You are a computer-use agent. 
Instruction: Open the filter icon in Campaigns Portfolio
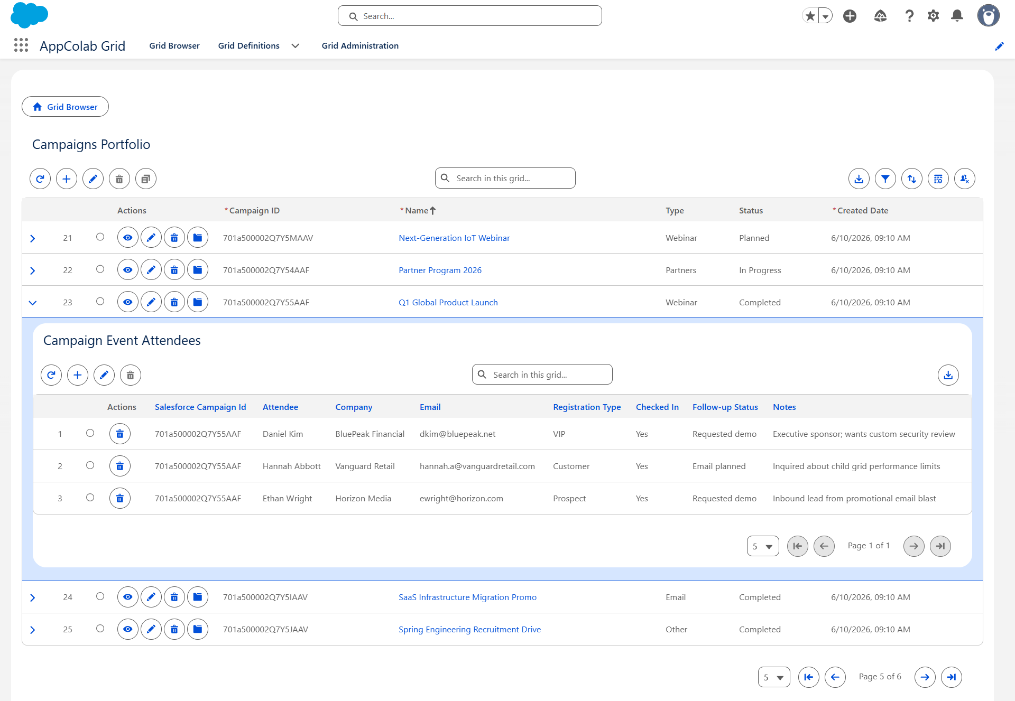pyautogui.click(x=885, y=179)
